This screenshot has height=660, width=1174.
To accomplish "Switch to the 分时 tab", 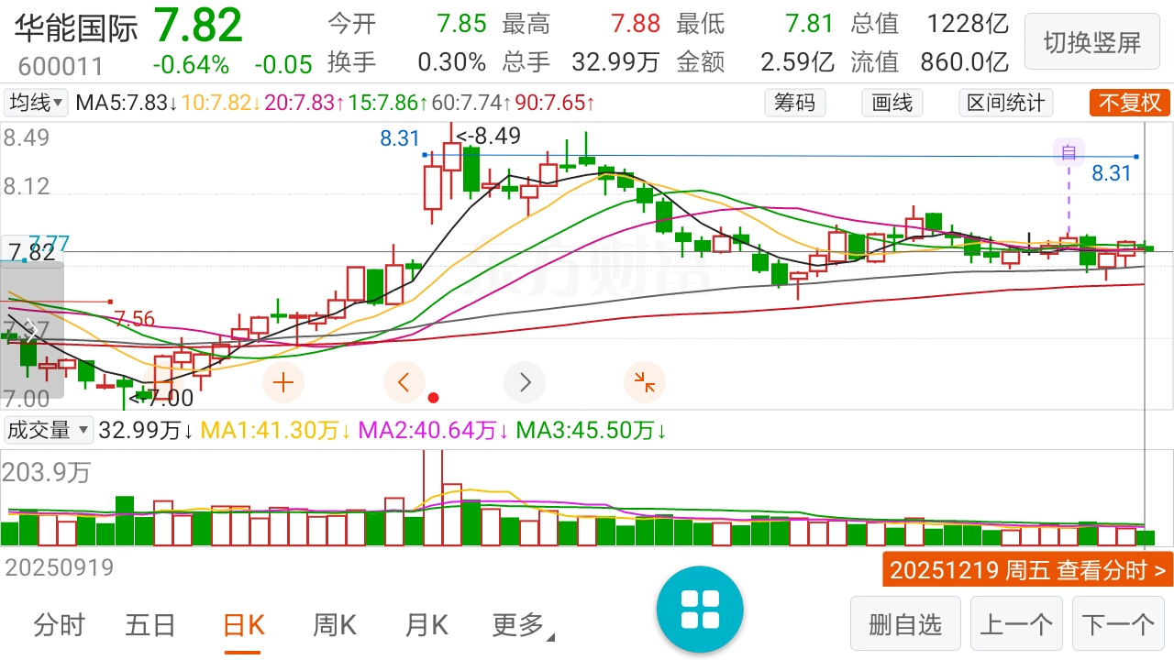I will 59,626.
